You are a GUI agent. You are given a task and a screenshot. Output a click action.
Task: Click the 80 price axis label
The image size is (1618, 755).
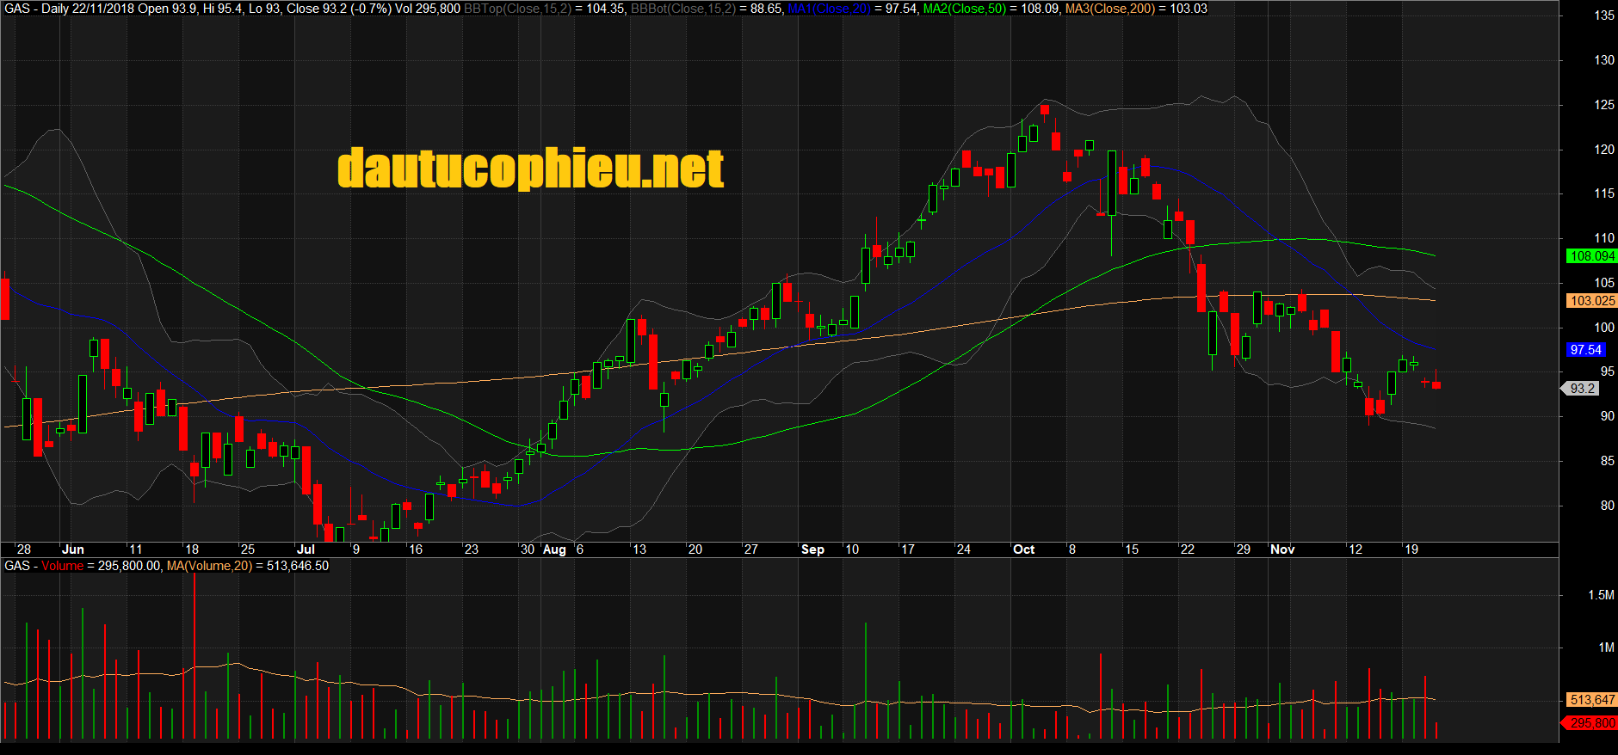point(1607,506)
